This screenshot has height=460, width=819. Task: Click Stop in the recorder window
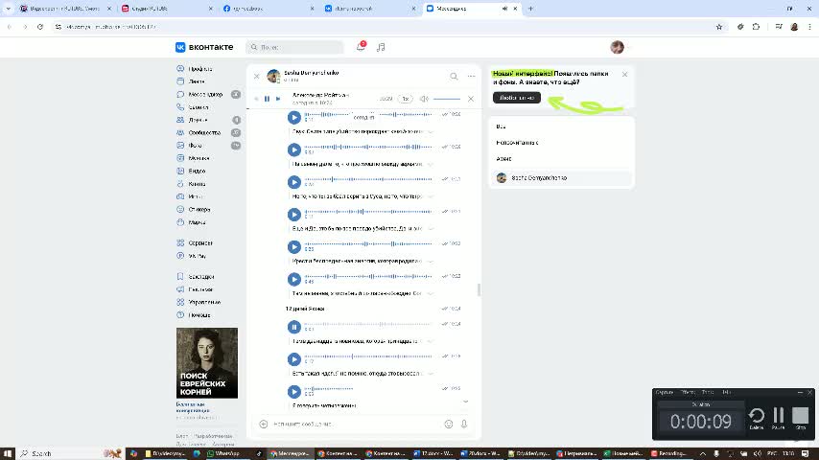(x=800, y=418)
